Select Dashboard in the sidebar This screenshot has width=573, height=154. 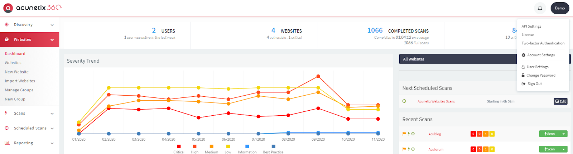tap(15, 54)
